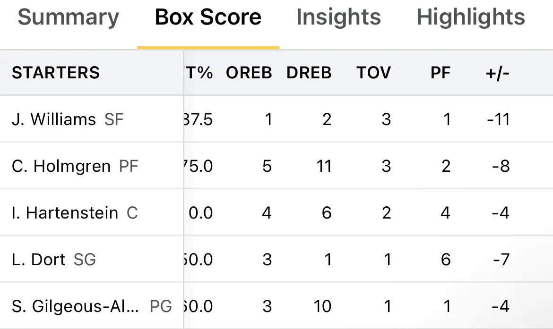
Task: Click Gilgeous-Alexander's 10 DREB cell
Action: [323, 306]
